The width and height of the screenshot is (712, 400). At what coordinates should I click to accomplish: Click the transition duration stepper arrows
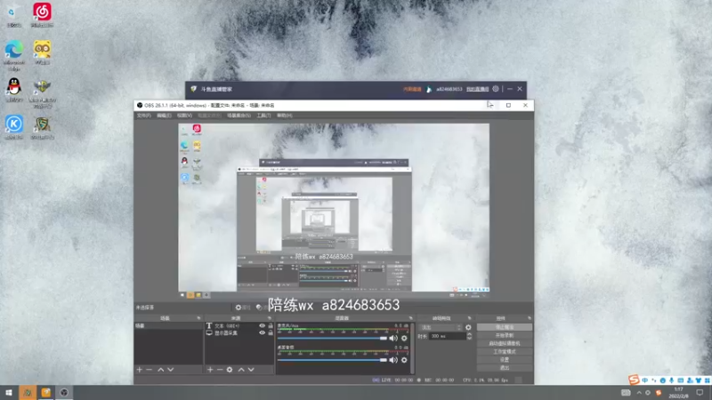point(469,336)
